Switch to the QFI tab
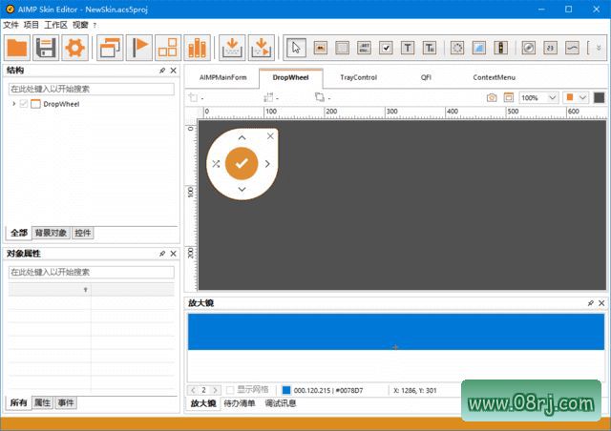611x431 pixels. pos(426,77)
